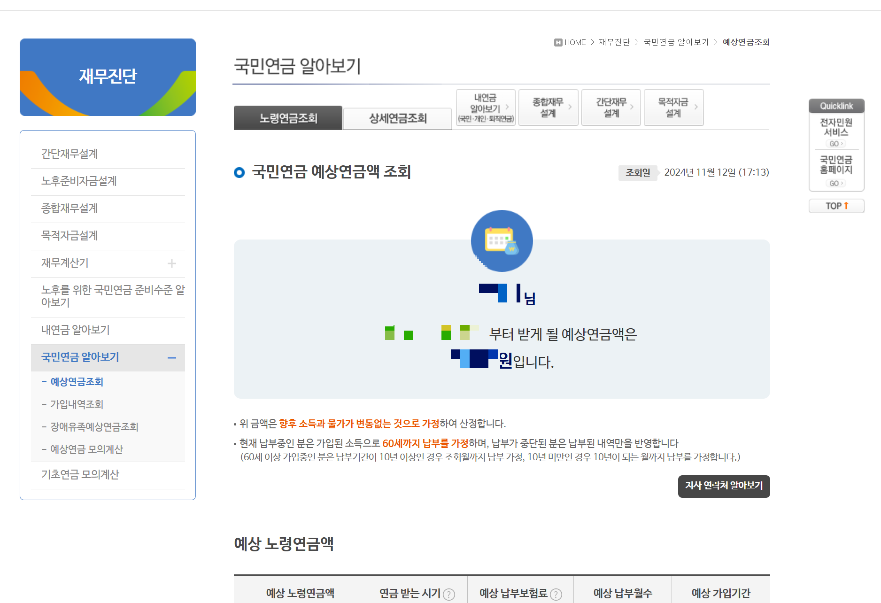Click GO under 전자민원 서비스
This screenshot has width=881, height=603.
click(835, 144)
